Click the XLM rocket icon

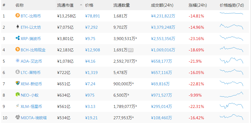click(17, 106)
